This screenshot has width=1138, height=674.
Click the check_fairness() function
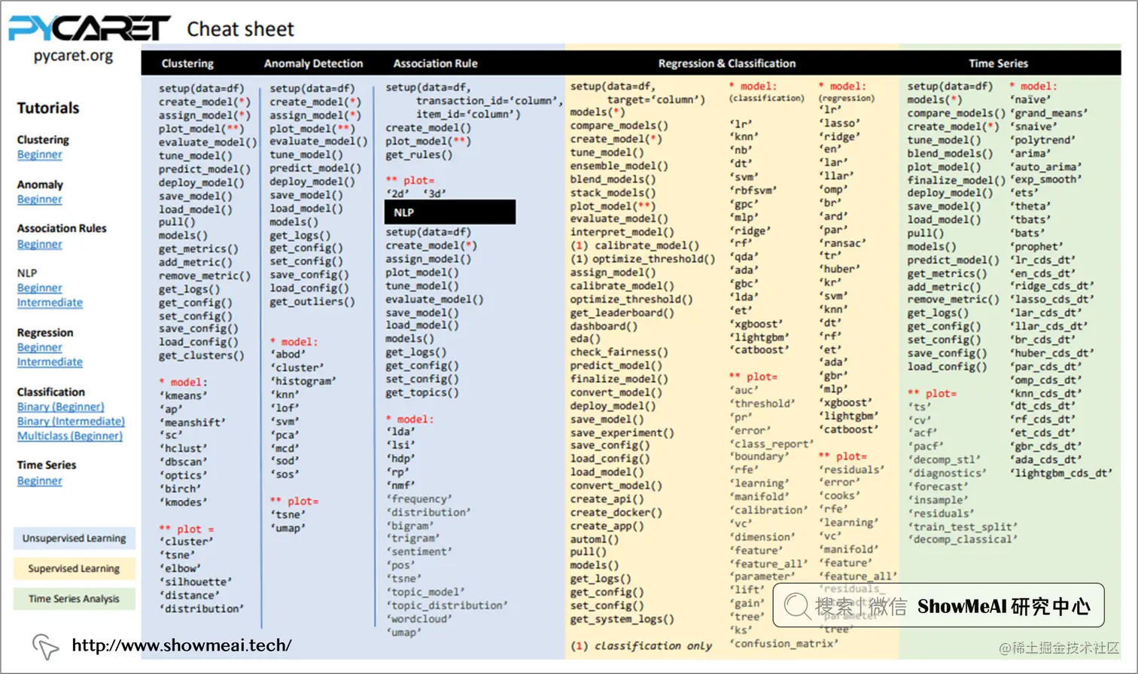[x=619, y=352]
